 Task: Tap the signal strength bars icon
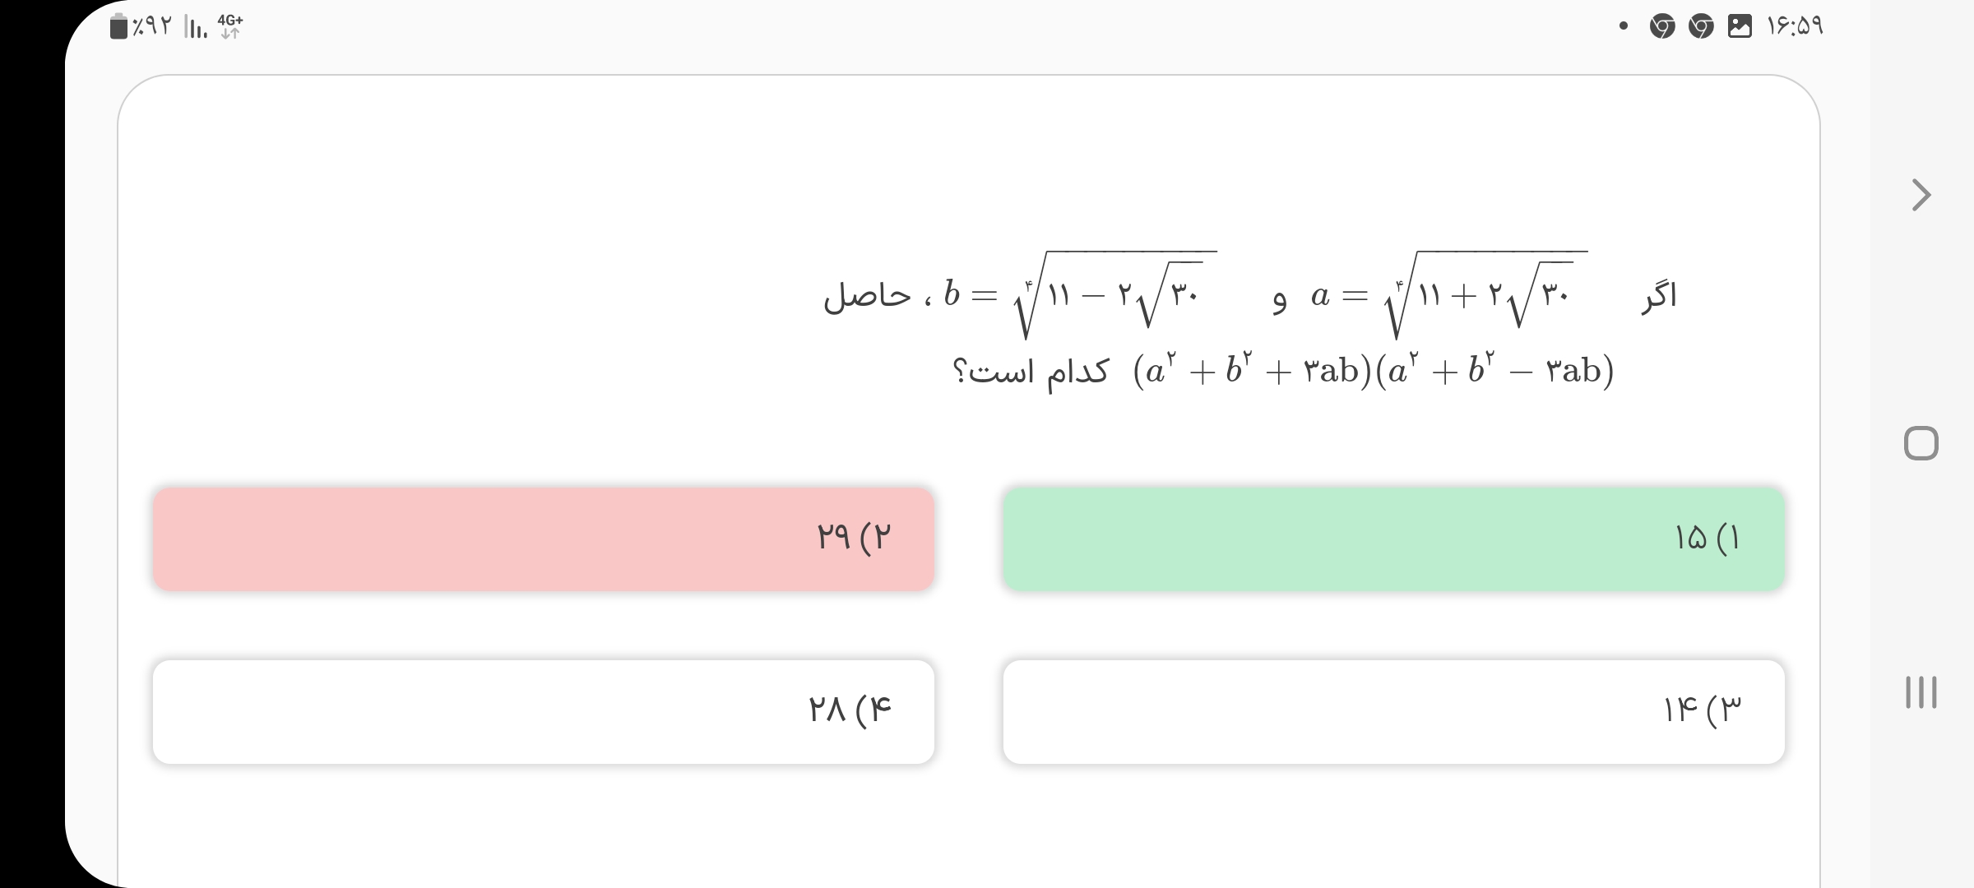(x=196, y=28)
